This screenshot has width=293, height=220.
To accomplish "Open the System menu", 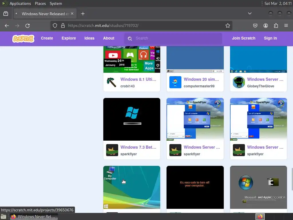I will 56,3.
